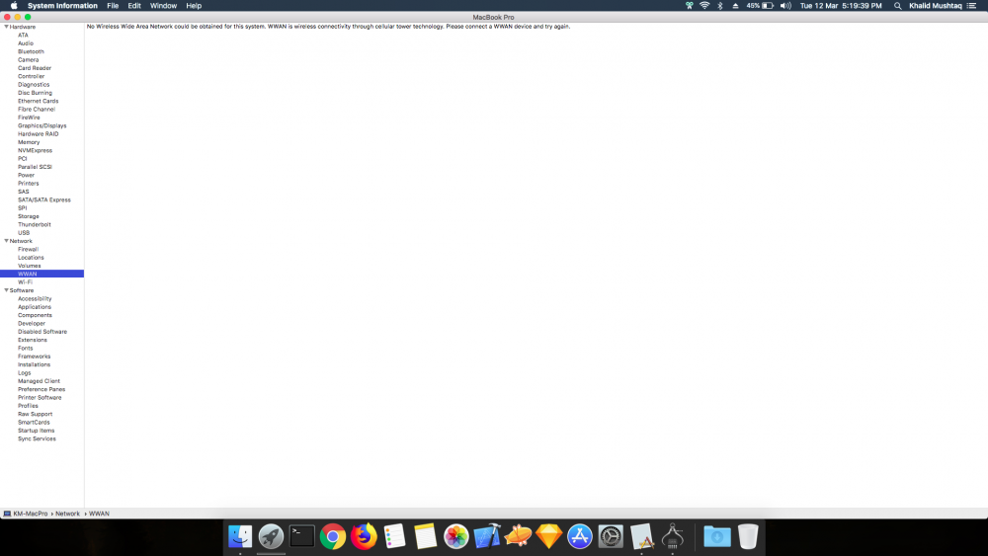The image size is (988, 556).
Task: Click Khalid Mushtaq user menu
Action: tap(935, 6)
